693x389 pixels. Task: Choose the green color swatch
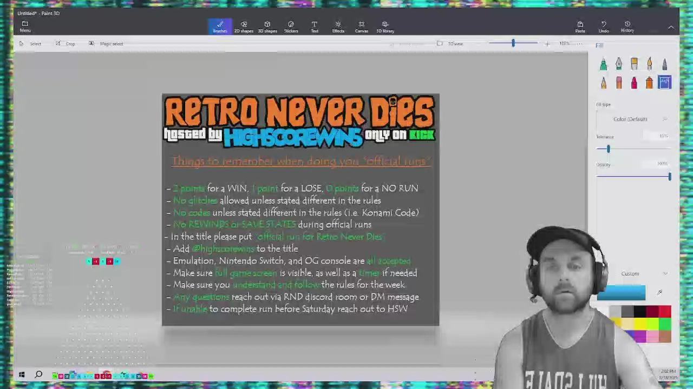(665, 324)
